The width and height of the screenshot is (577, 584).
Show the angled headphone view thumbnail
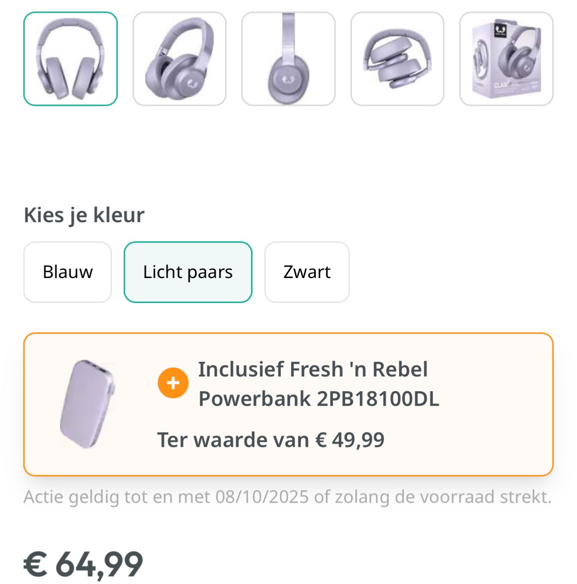(180, 59)
